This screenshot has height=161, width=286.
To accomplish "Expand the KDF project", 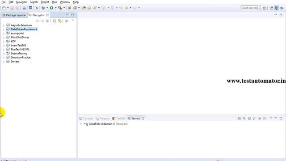I will click(x=4, y=42).
